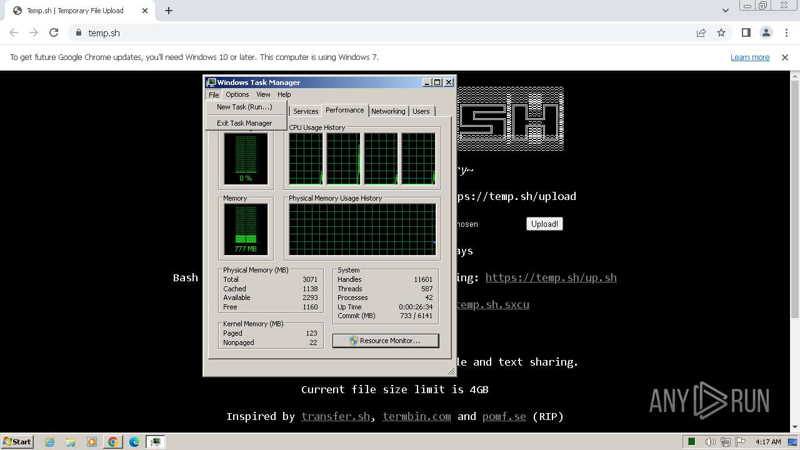Open Windows Media Player from taskbar
The width and height of the screenshot is (800, 450).
[92, 442]
